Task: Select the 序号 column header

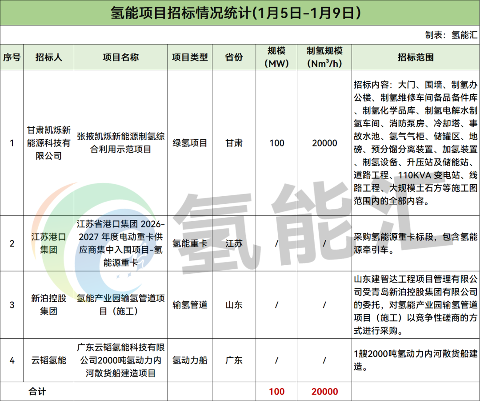Action: (12, 57)
